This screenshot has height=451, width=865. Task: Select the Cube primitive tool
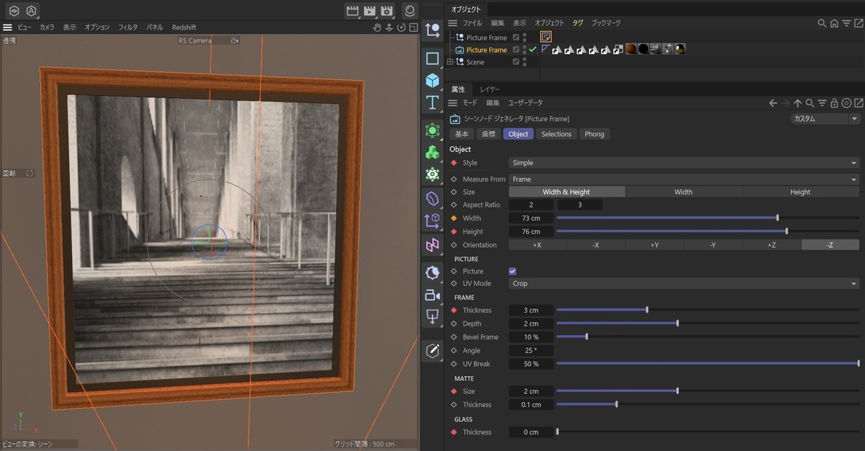pyautogui.click(x=432, y=80)
